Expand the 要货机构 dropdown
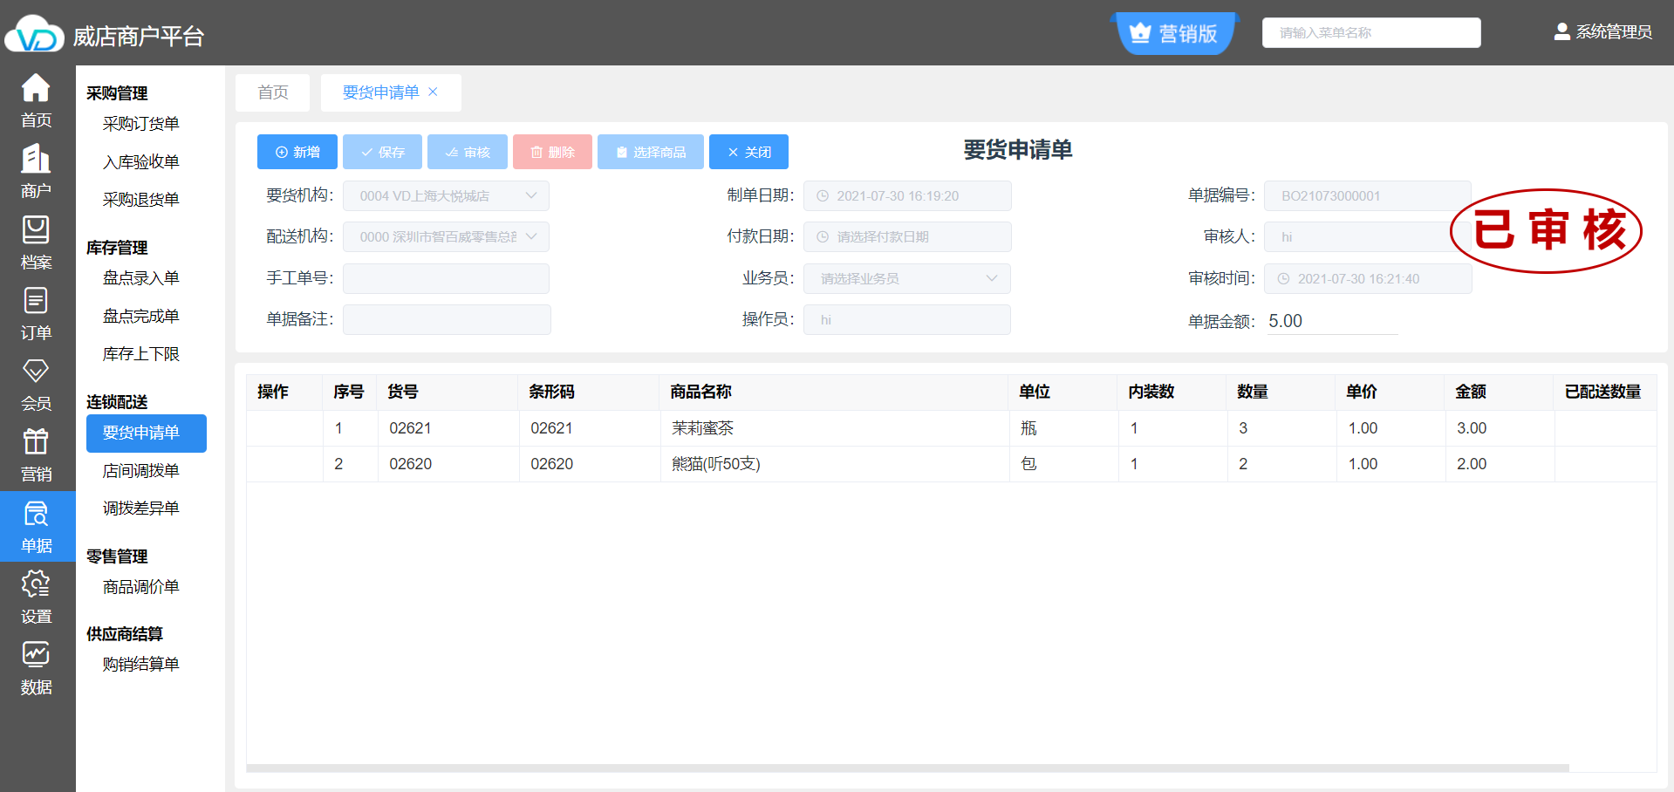This screenshot has width=1674, height=792. tap(530, 195)
